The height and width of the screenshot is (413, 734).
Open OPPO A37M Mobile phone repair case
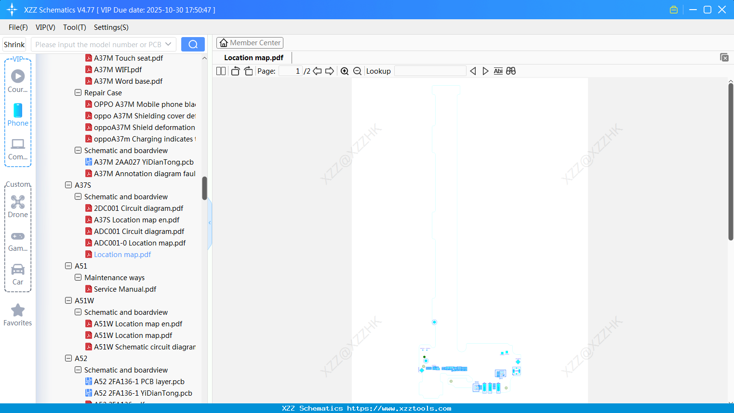coord(145,104)
